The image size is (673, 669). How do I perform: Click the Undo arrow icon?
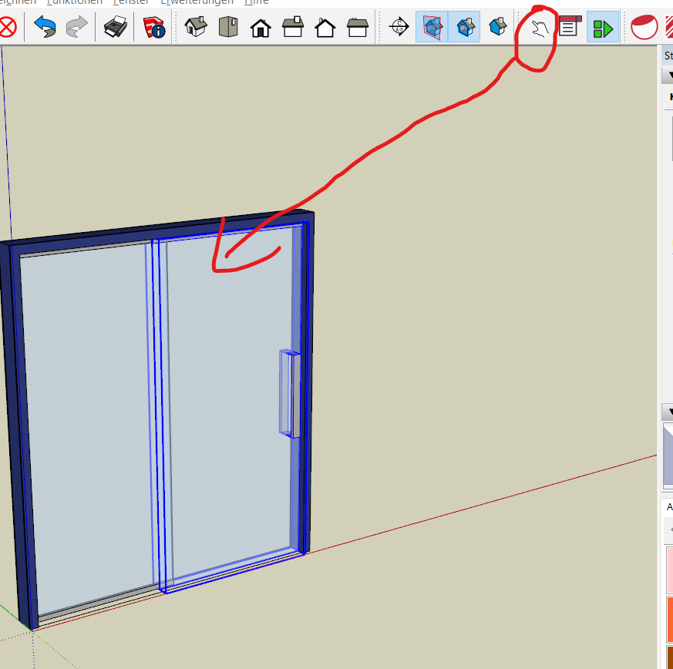(45, 29)
